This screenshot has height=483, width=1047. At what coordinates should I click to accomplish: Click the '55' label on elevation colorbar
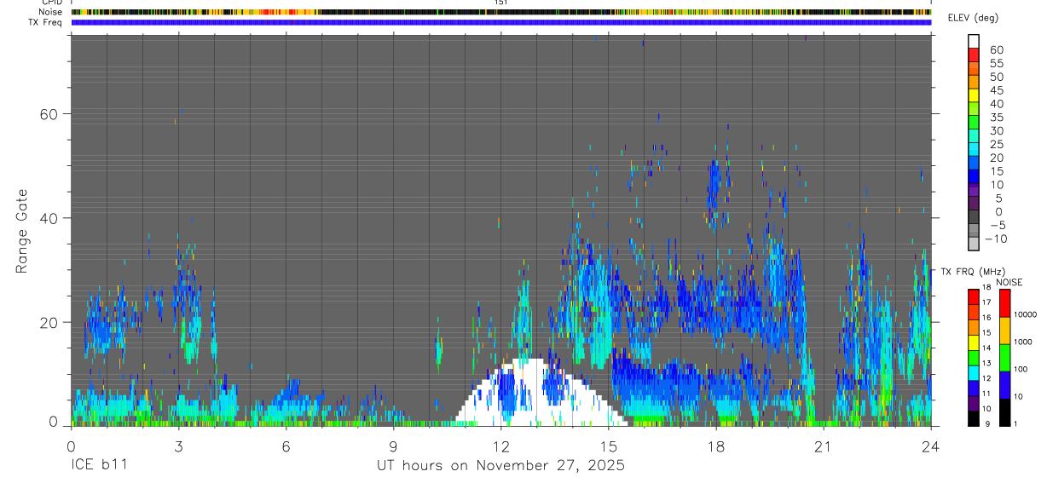996,64
